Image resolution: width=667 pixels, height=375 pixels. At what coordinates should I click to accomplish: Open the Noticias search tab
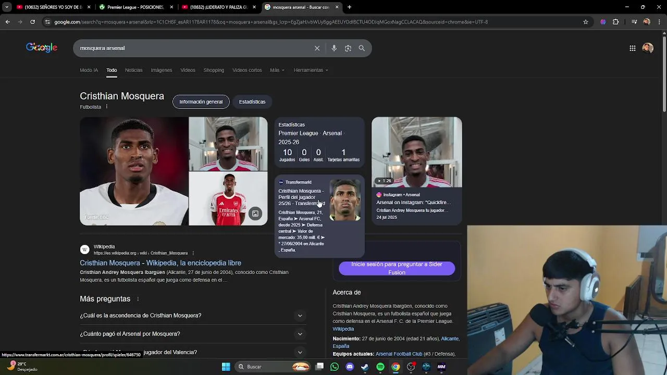pyautogui.click(x=133, y=70)
